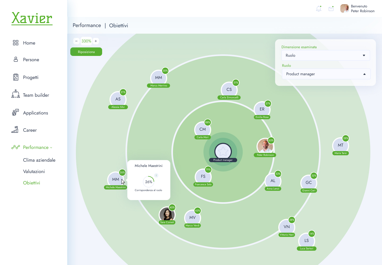Click the 26% circular progress in popup
382x265 pixels.
click(149, 182)
